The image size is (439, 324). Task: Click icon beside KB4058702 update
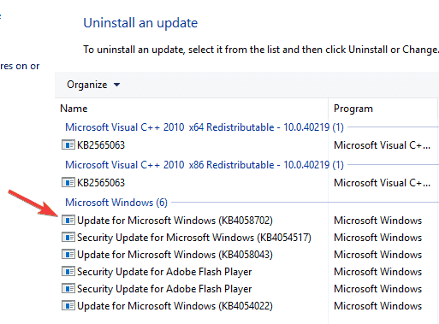(x=68, y=221)
